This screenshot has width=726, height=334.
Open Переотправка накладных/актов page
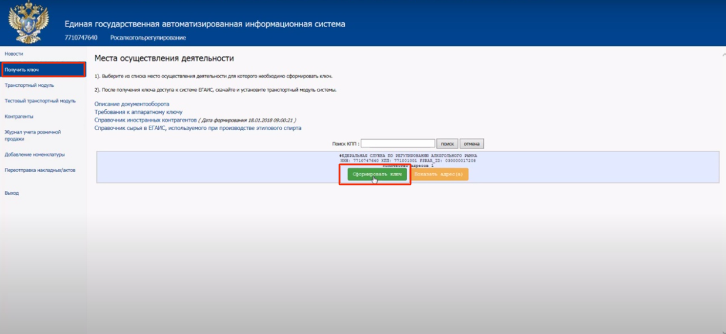[x=38, y=170]
